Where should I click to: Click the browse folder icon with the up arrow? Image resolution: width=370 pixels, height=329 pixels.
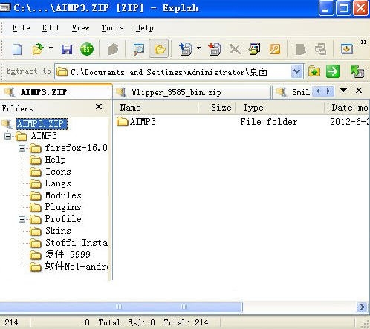coord(314,72)
